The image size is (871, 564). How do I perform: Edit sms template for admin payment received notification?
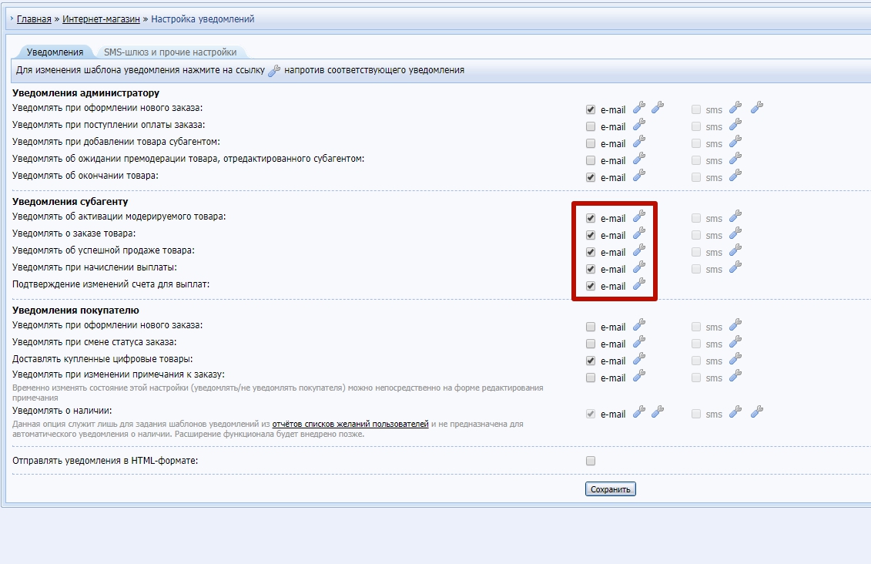point(735,125)
